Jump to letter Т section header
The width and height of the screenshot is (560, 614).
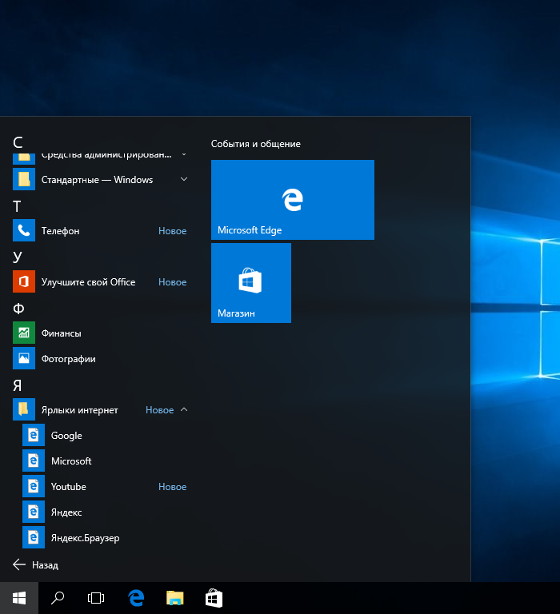17,206
